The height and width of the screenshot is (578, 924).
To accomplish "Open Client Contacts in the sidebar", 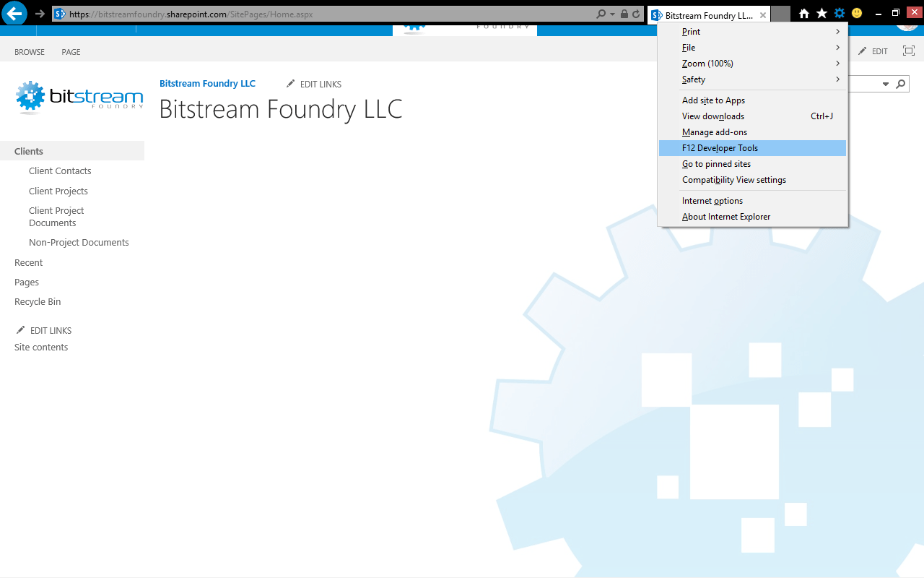I will (59, 171).
